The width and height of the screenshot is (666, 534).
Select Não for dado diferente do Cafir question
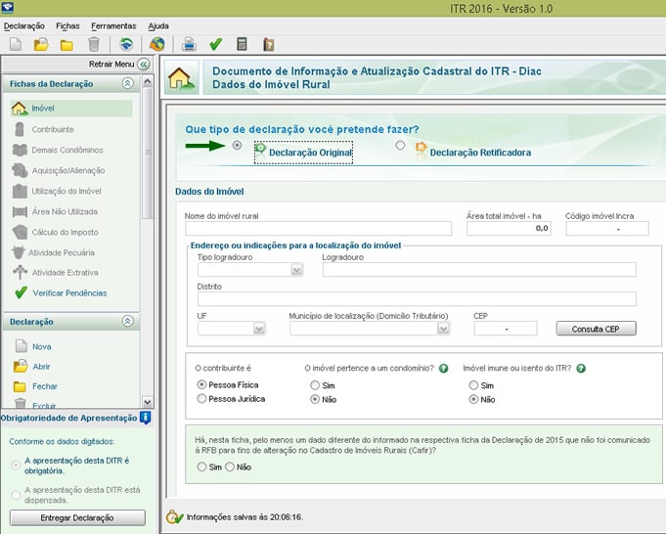point(230,467)
